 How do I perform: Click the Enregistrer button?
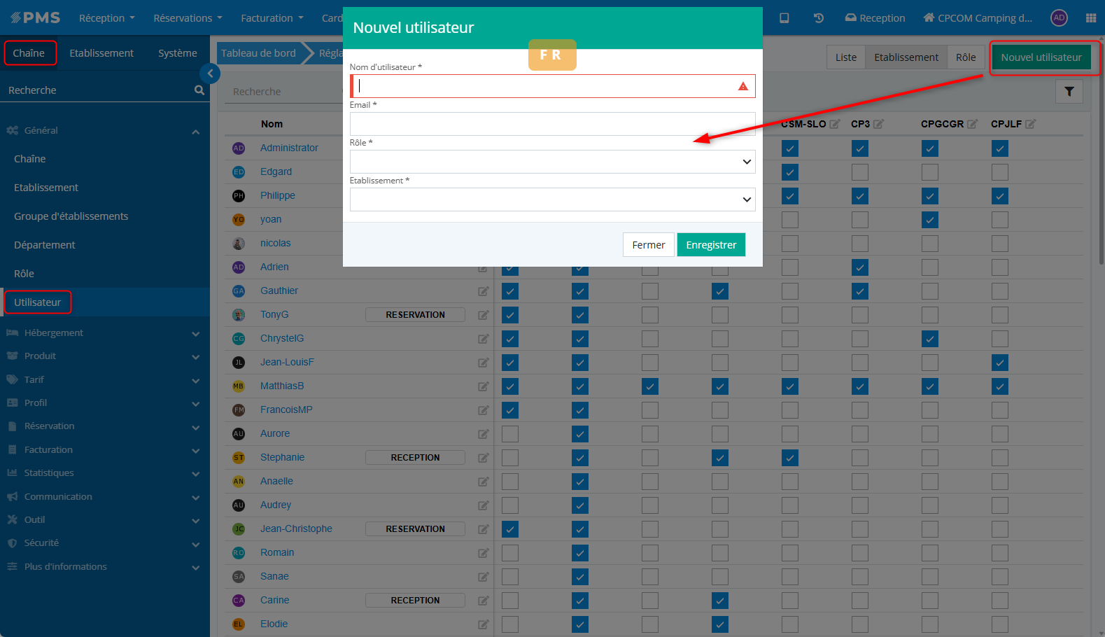[x=710, y=245]
